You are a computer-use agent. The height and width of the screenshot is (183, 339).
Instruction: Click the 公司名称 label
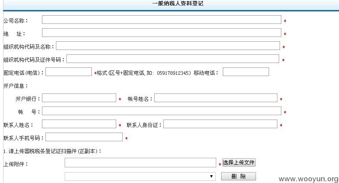coord(16,21)
